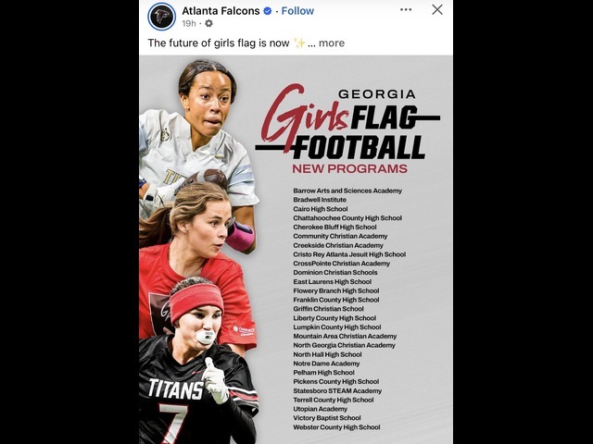
Task: Click the blue verified badge
Action: [x=268, y=11]
